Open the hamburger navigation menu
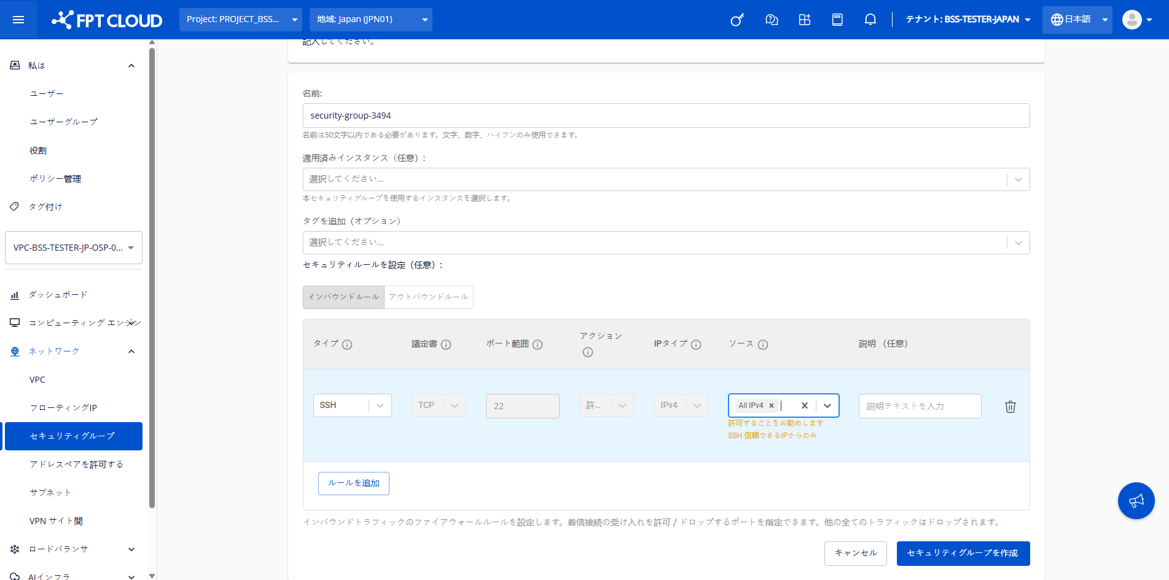The width and height of the screenshot is (1169, 580). (18, 20)
